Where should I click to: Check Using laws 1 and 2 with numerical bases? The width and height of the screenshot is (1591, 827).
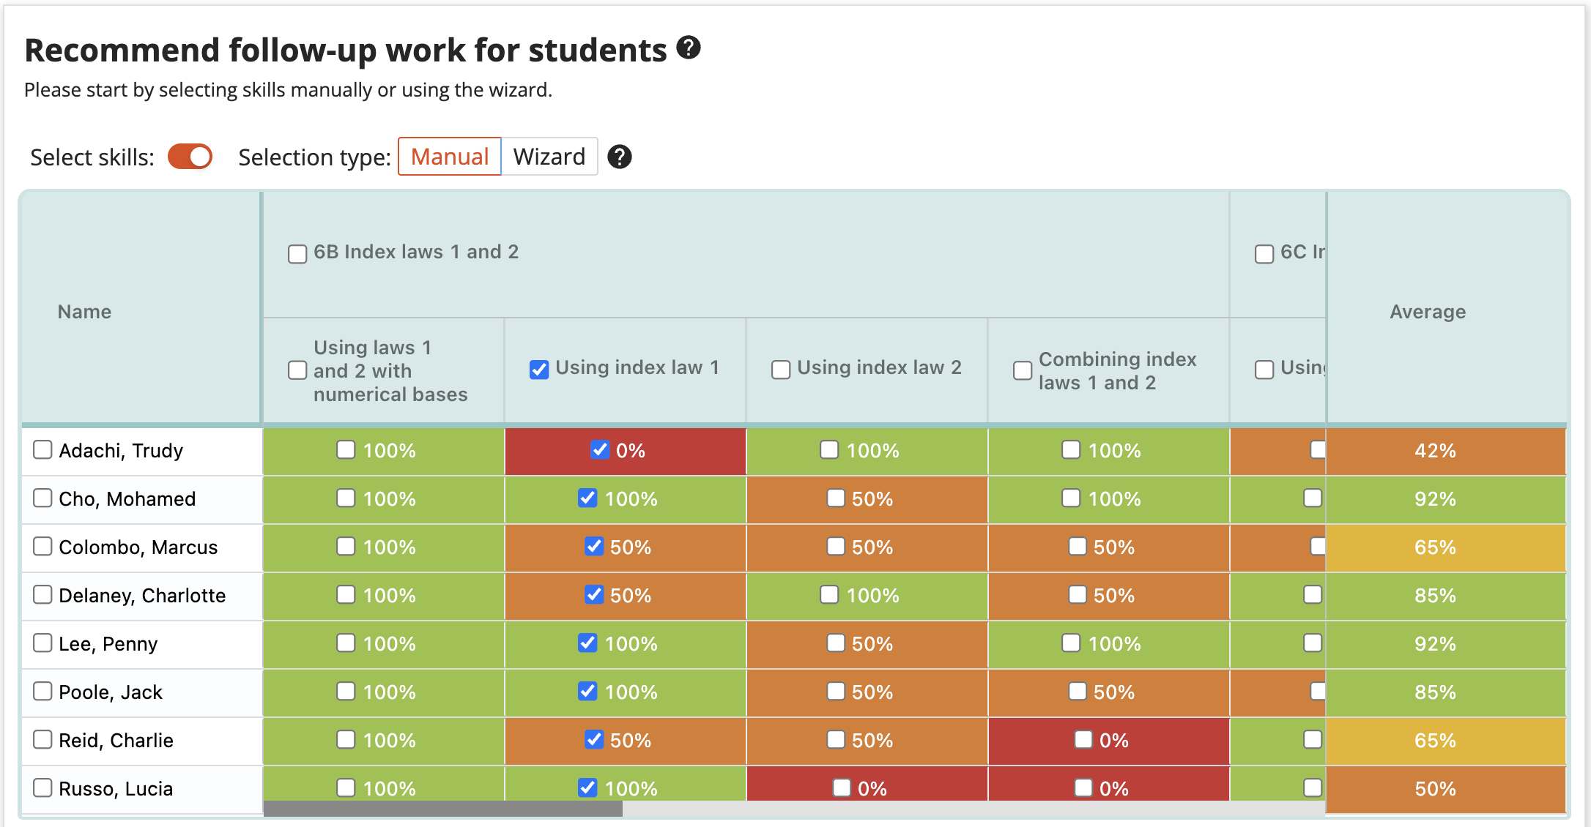pos(297,371)
